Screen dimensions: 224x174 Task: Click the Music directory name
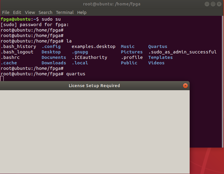[x=128, y=46]
